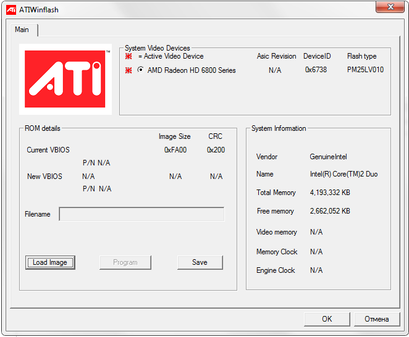Click the Image Size value '0xFA00'
This screenshot has height=337, width=409.
175,150
